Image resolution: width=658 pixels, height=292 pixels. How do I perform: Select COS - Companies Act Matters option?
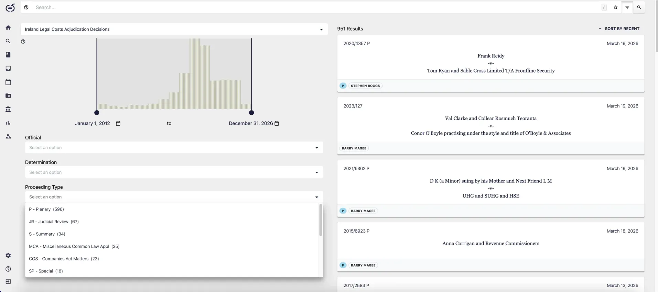[x=172, y=259]
